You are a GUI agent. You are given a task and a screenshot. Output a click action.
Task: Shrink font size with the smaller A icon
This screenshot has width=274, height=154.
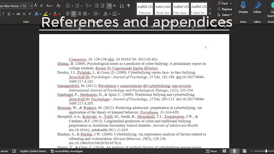coord(42,6)
